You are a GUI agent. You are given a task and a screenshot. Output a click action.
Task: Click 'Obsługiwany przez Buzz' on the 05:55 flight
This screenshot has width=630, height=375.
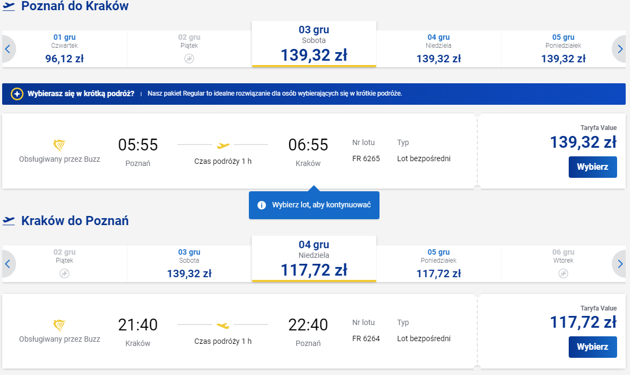point(60,160)
